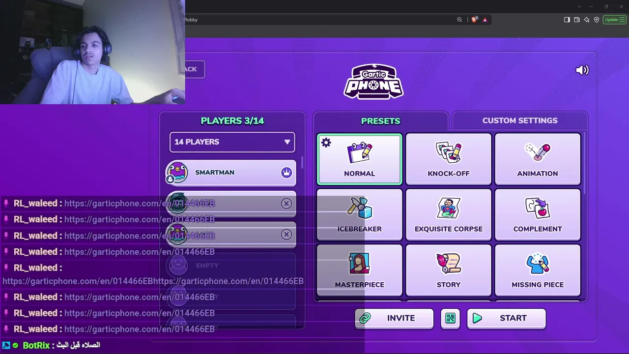This screenshot has height=354, width=629.
Task: Click SMARTMAN's bird avatar
Action: click(x=177, y=173)
